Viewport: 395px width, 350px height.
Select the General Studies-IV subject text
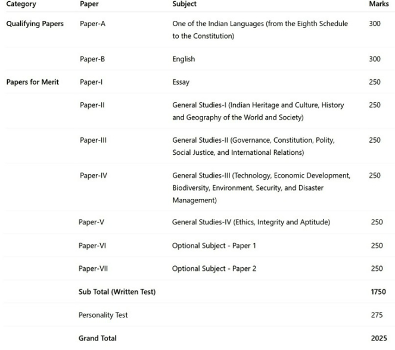click(x=251, y=222)
